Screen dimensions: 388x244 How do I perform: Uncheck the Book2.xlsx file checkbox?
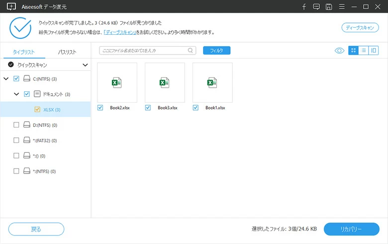pyautogui.click(x=100, y=108)
